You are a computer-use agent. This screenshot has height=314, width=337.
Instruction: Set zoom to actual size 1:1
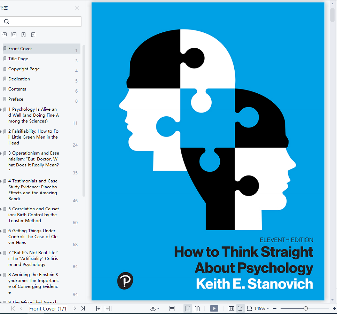[x=231, y=309]
